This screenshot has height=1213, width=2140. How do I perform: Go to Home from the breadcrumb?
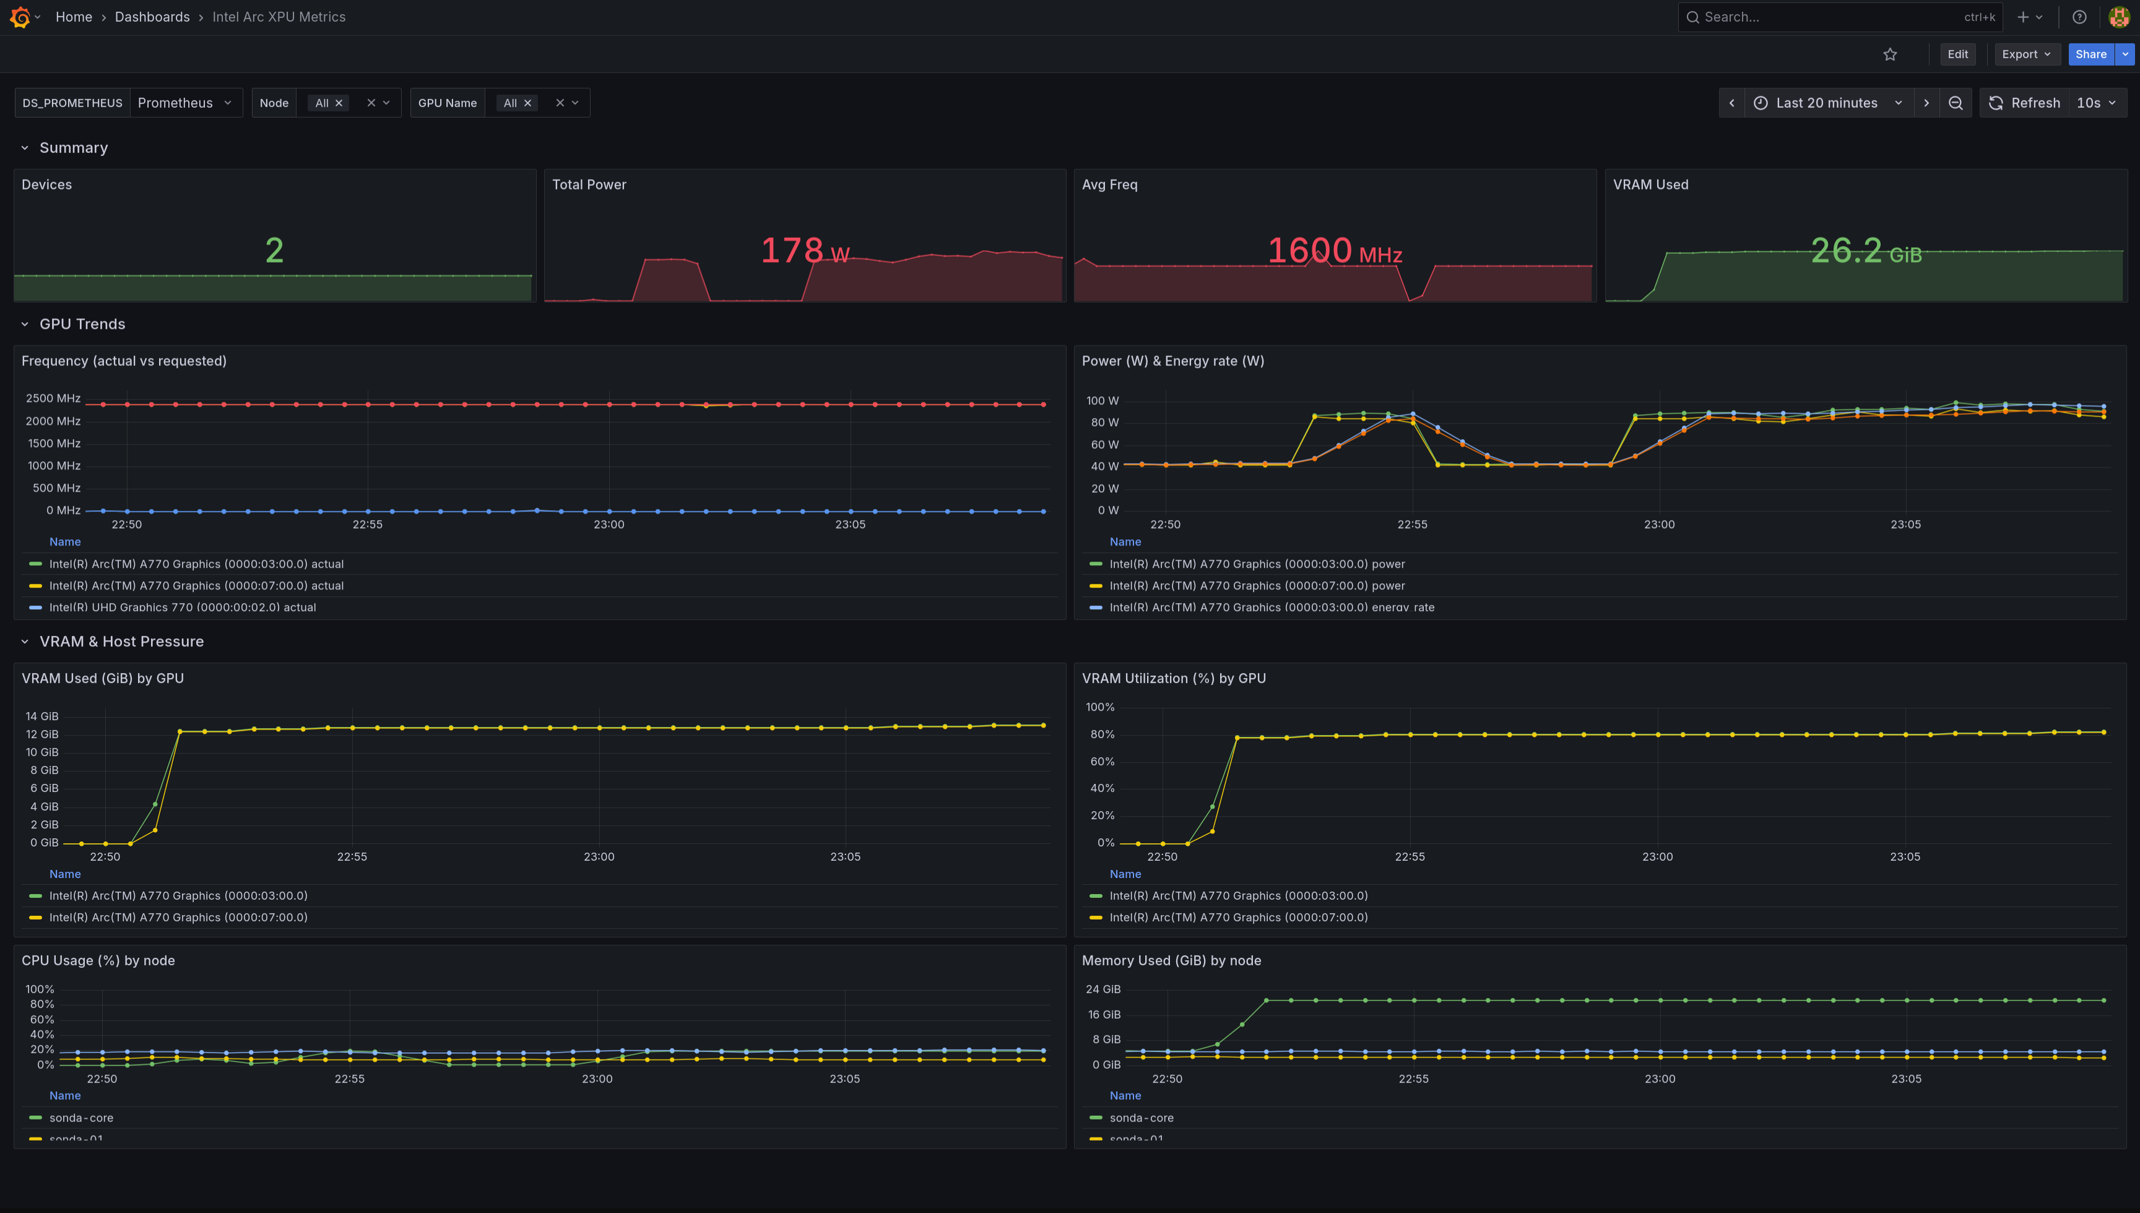point(73,17)
